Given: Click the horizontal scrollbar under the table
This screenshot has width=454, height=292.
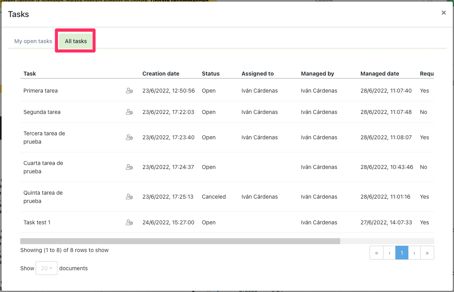Looking at the screenshot, I should [x=180, y=241].
